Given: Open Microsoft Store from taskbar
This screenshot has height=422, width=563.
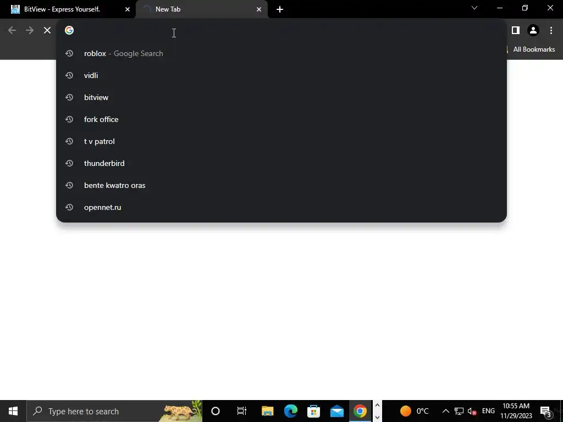Looking at the screenshot, I should tap(313, 411).
